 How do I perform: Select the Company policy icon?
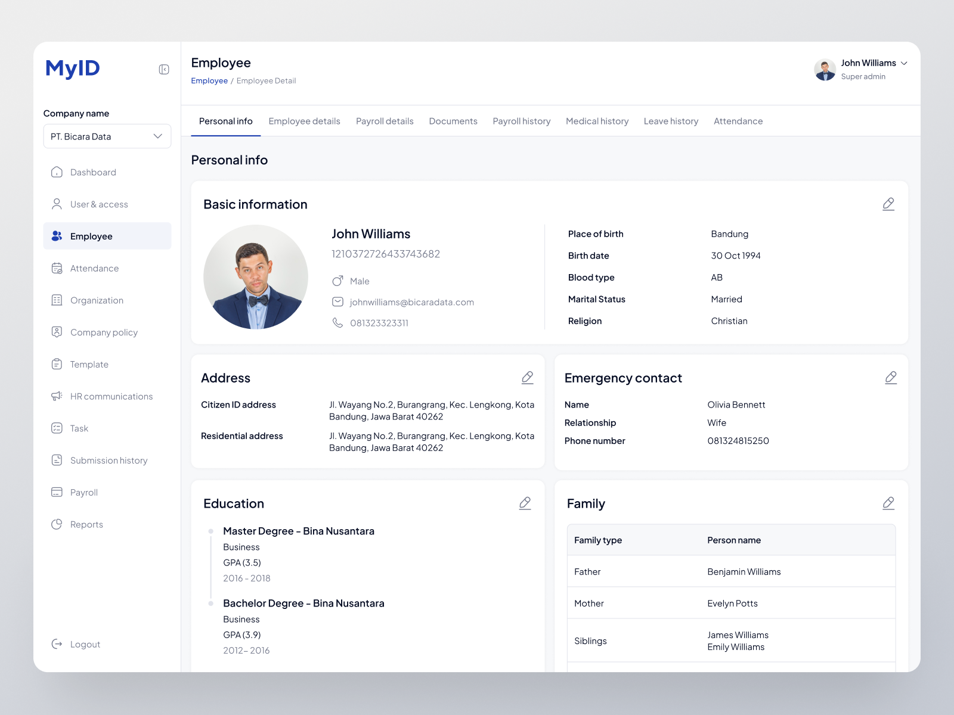coord(57,332)
